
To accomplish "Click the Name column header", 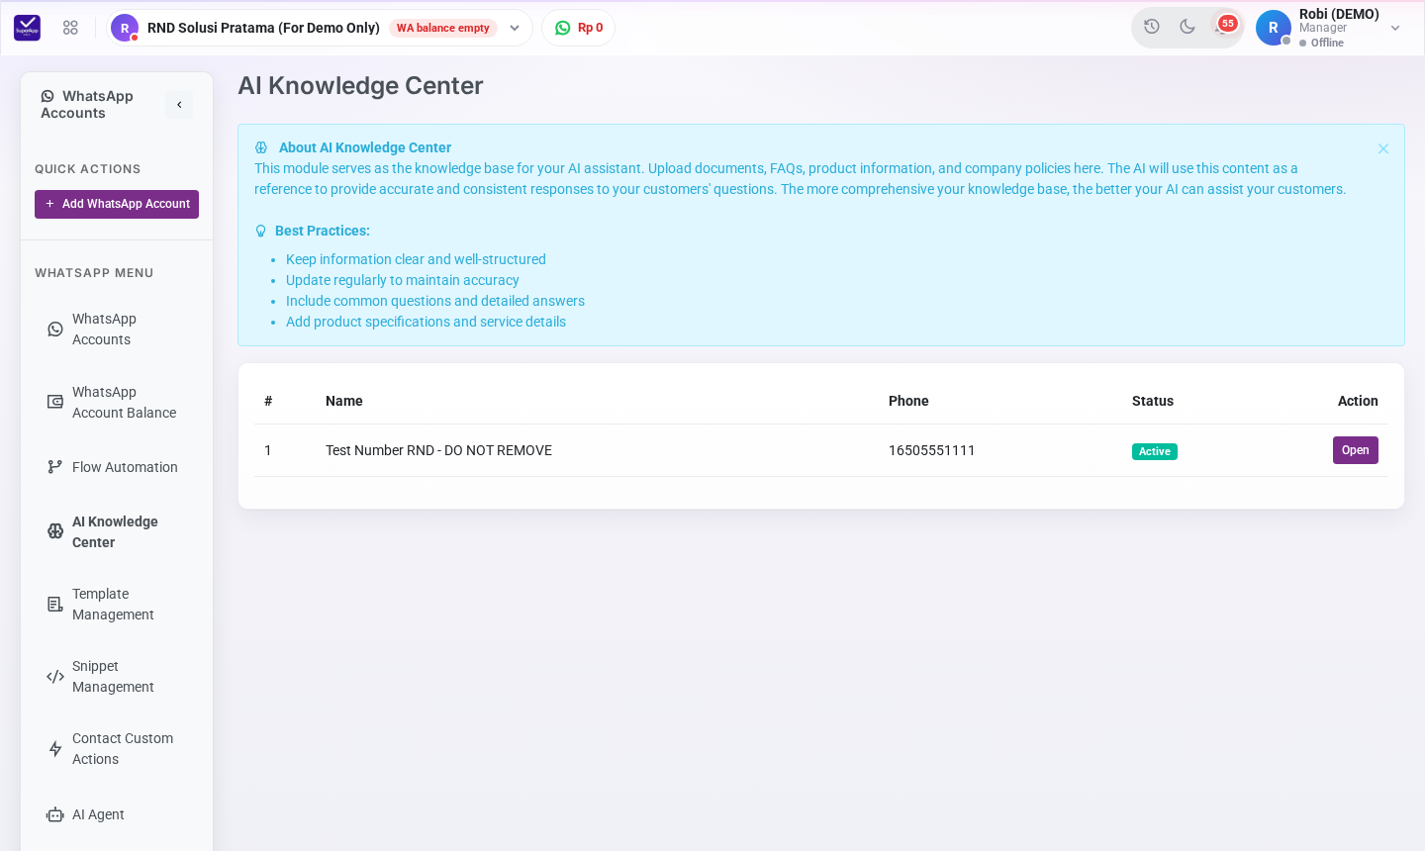I will pos(344,401).
